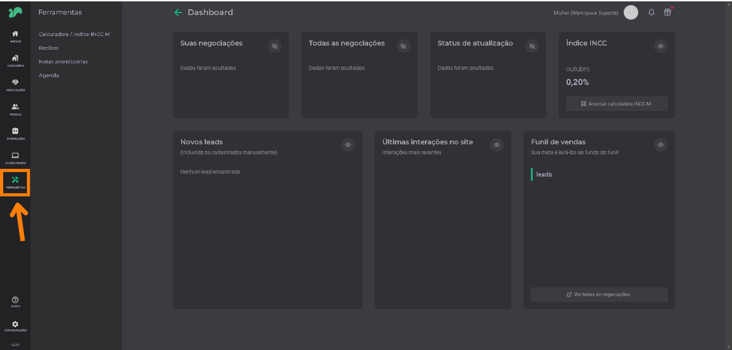This screenshot has width=732, height=350.
Task: Open Agenda from the Ferramentas menu
Action: point(49,75)
